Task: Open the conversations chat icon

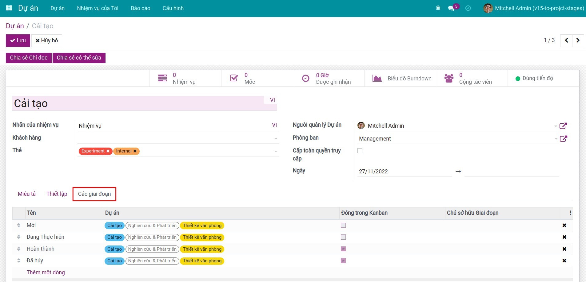Action: pyautogui.click(x=451, y=8)
